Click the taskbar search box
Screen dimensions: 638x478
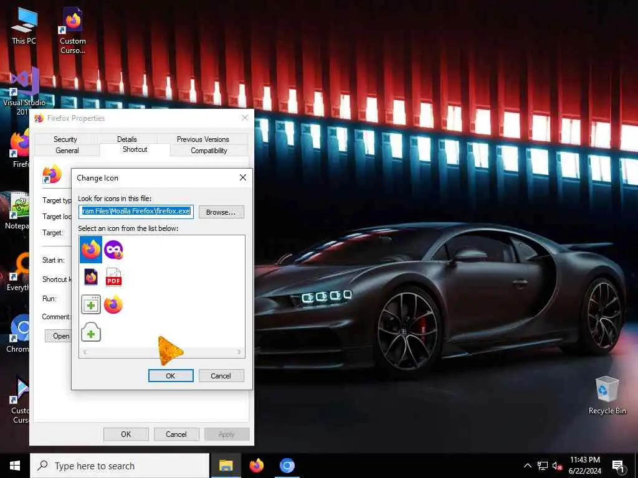tap(120, 466)
